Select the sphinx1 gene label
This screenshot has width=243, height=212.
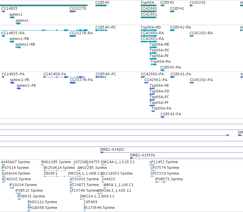16,15
